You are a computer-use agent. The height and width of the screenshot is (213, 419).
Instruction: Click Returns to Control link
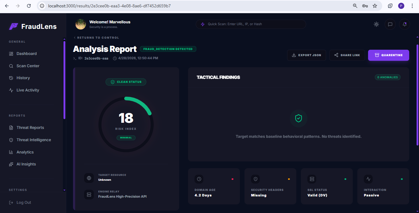(96, 38)
